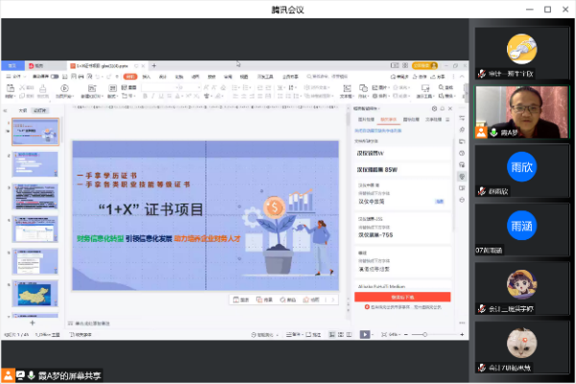The height and width of the screenshot is (384, 576).
Task: Switch to the 大纲 outline tab
Action: coord(23,110)
